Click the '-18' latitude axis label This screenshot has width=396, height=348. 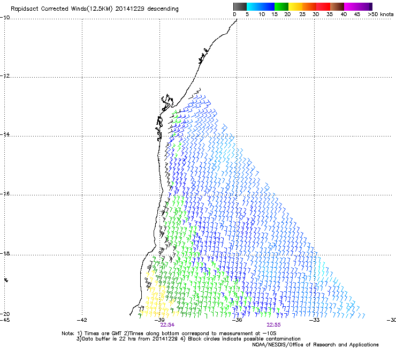pyautogui.click(x=5, y=253)
